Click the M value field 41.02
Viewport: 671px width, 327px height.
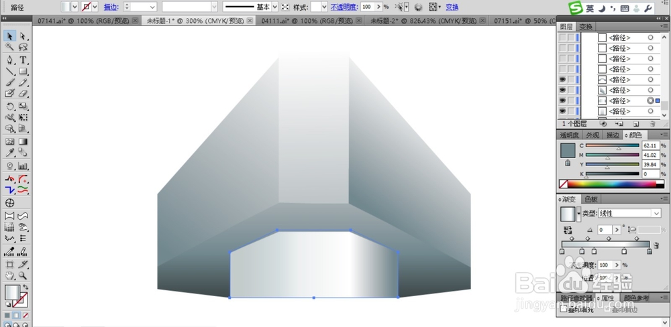pos(650,155)
